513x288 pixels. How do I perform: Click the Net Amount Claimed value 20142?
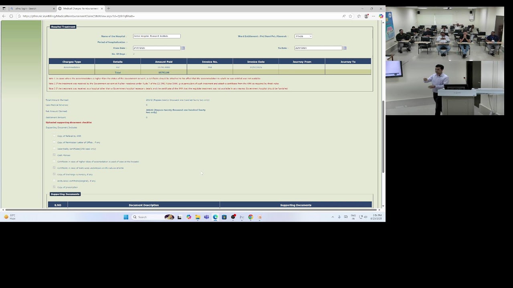(176, 111)
